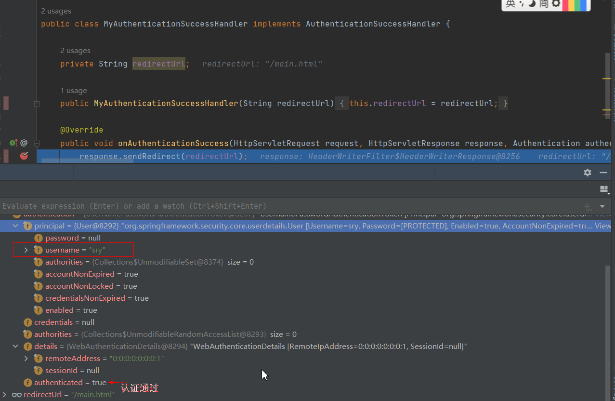Click the View link on the principal row
This screenshot has height=401, width=615.
[604, 226]
